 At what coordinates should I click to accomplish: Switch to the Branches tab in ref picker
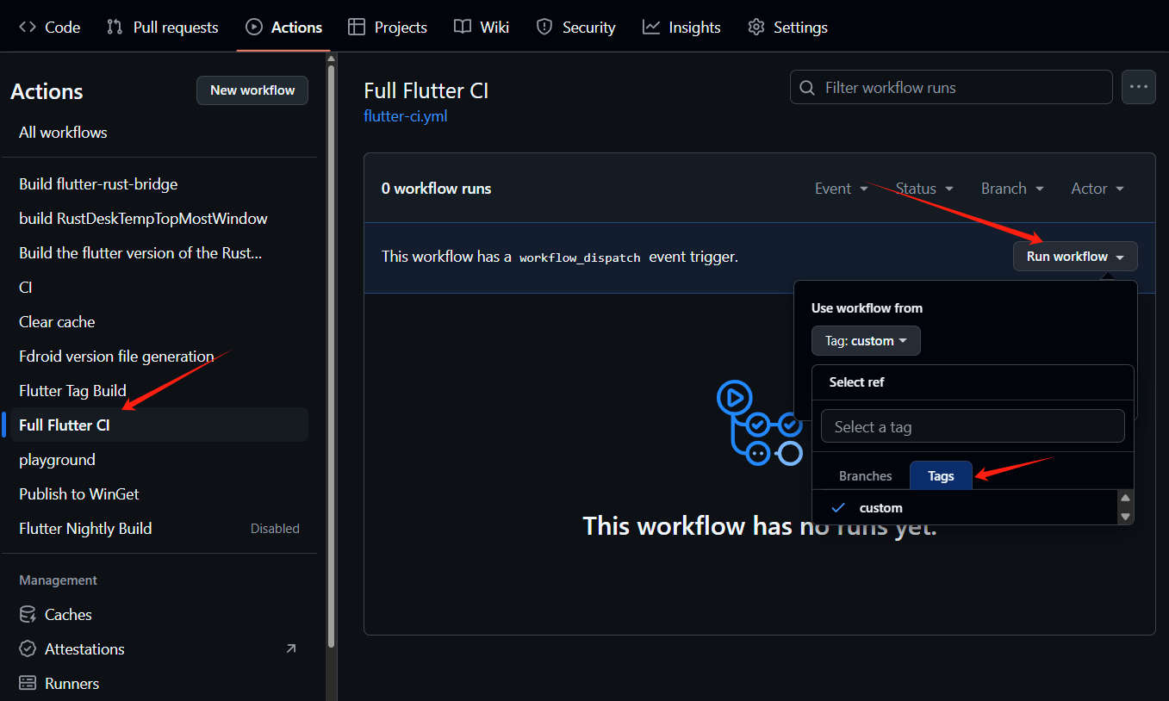[865, 475]
